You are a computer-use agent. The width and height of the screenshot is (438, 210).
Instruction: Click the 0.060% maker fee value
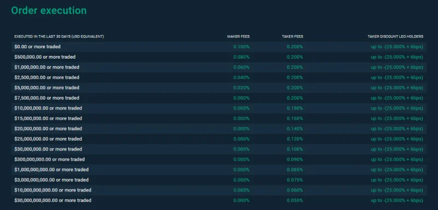pos(241,67)
